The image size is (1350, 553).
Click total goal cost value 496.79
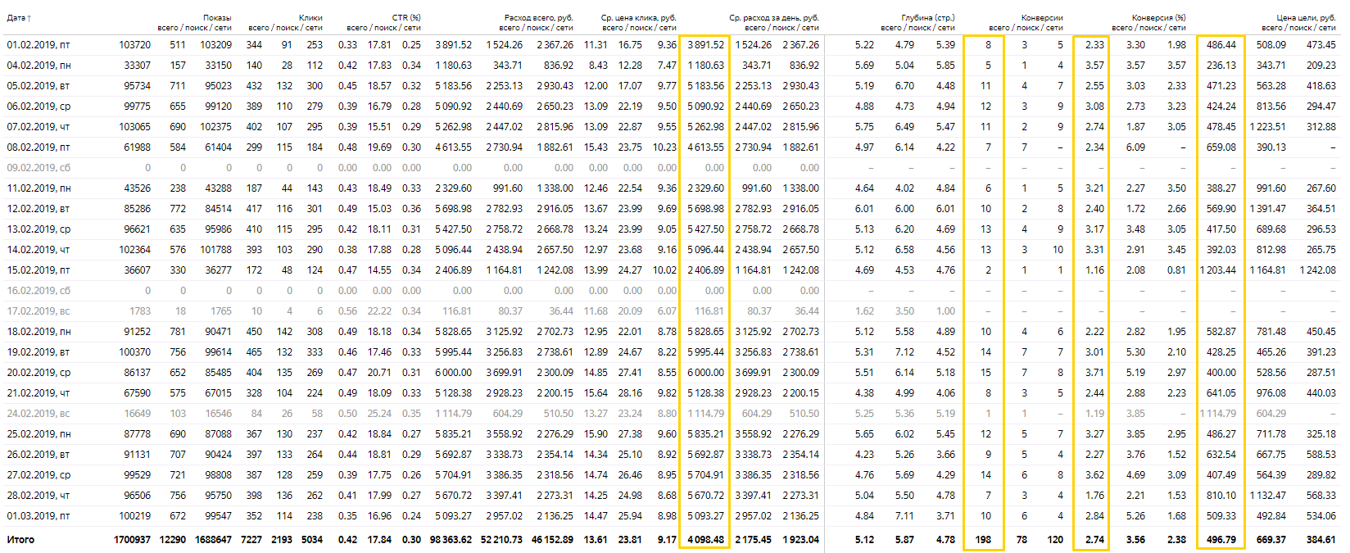tap(1221, 540)
